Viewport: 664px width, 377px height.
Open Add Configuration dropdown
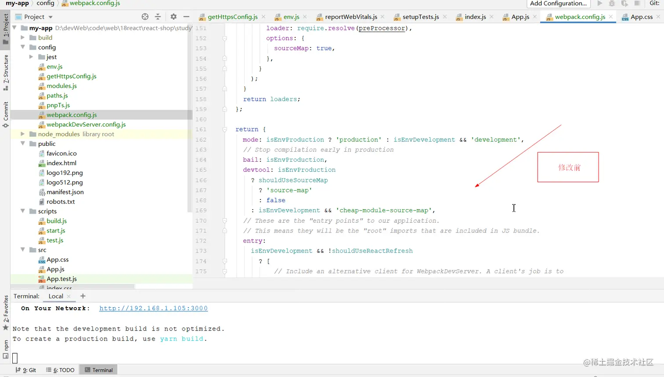pos(558,4)
